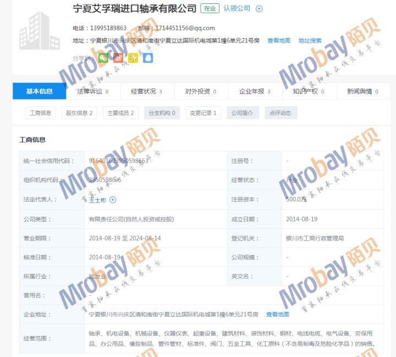Switch to the 企业年报 tab

tap(255, 91)
